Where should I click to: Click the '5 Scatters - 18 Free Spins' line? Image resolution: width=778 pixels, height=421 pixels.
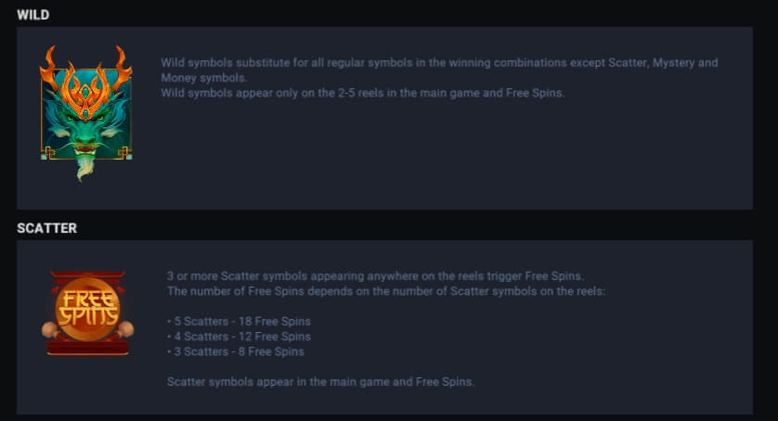tap(240, 322)
